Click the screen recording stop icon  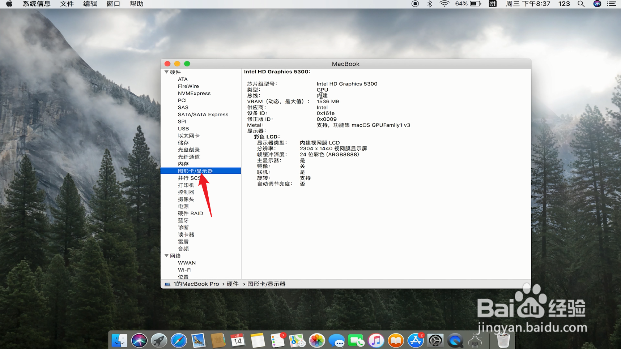click(x=415, y=4)
